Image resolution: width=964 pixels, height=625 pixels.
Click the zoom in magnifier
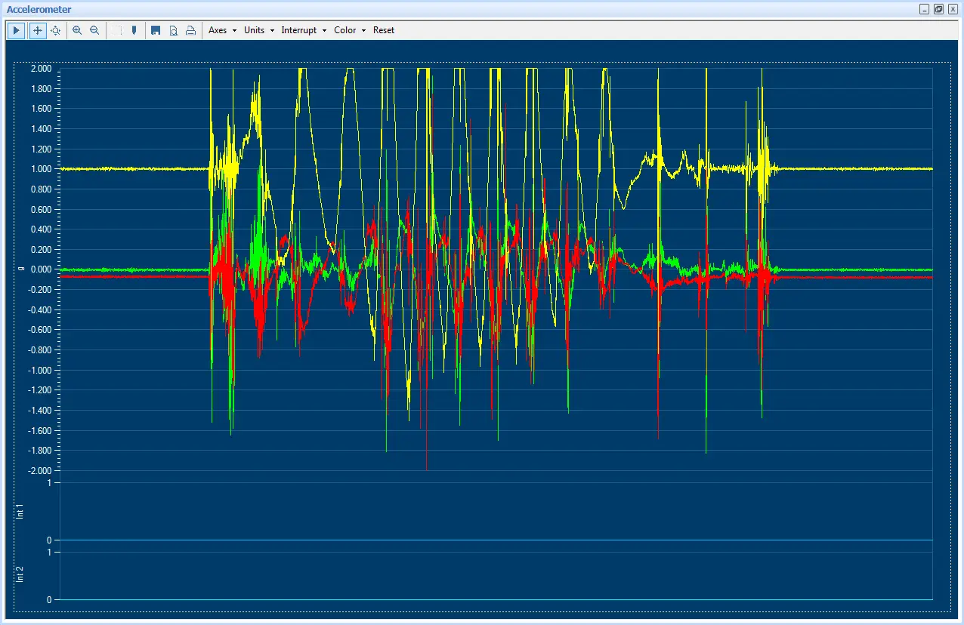(x=77, y=30)
